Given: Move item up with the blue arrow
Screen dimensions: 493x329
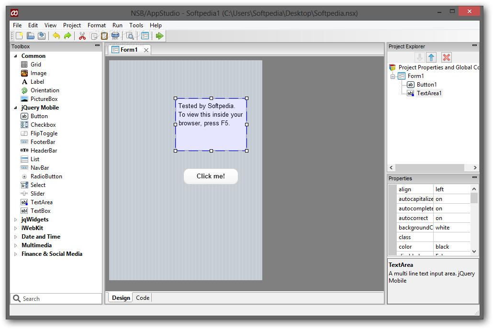Looking at the screenshot, I should (431, 57).
